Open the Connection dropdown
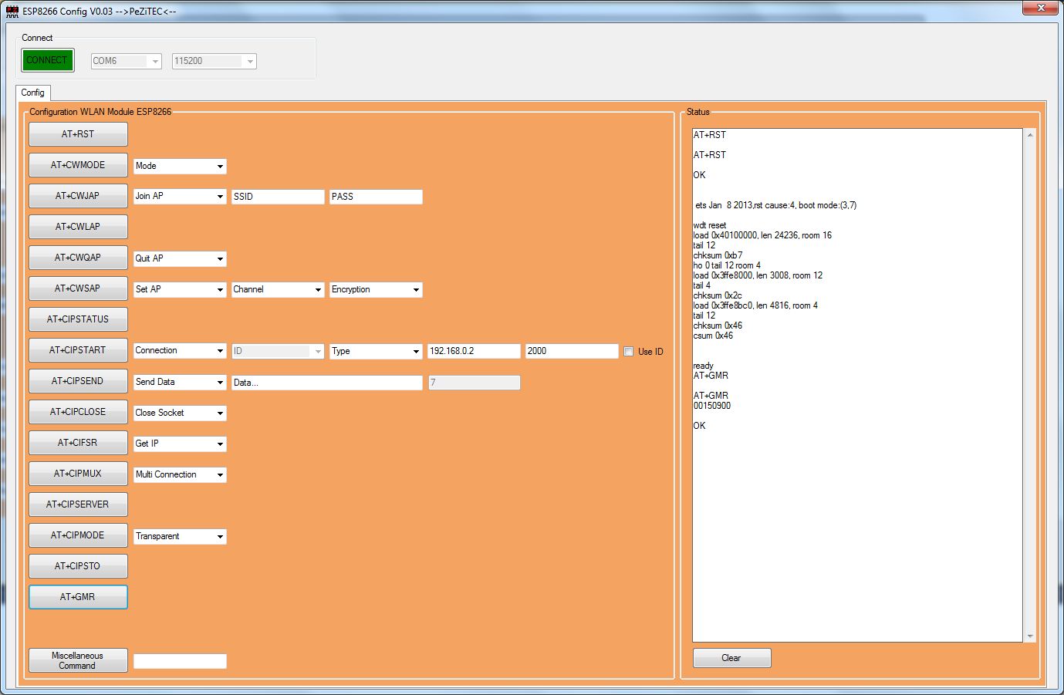Image resolution: width=1064 pixels, height=695 pixels. (x=180, y=351)
